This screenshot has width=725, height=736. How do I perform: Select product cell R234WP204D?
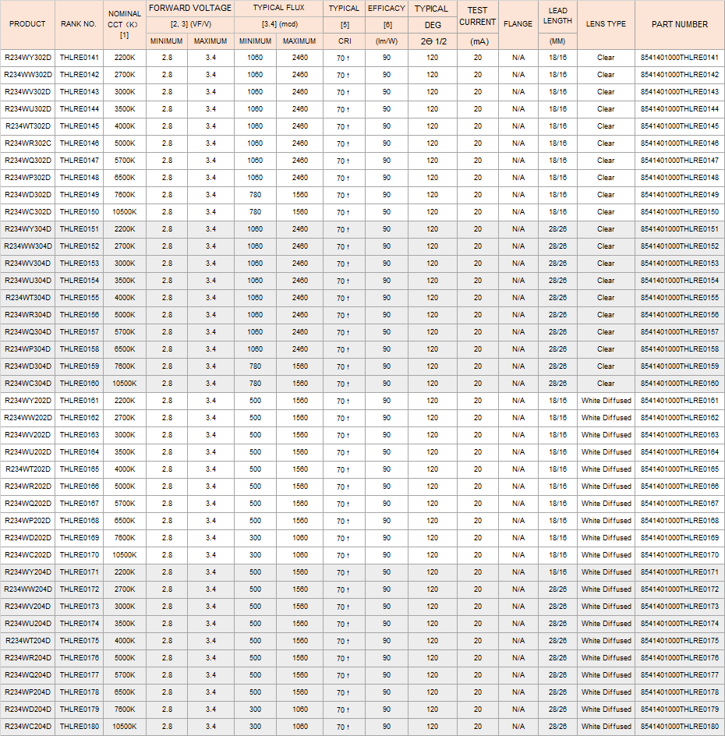28,692
